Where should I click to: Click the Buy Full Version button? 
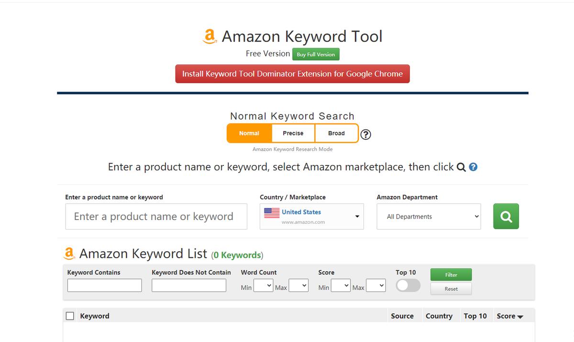point(316,55)
